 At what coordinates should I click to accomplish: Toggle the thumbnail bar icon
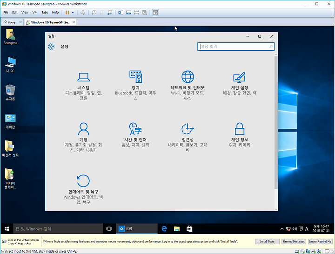(x=128, y=13)
